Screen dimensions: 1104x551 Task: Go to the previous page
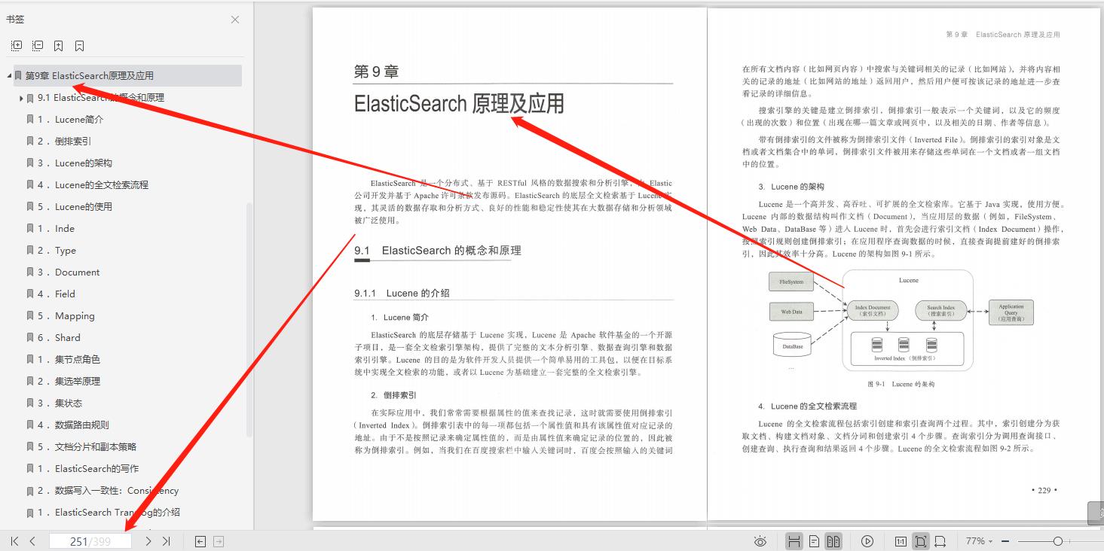[x=32, y=541]
